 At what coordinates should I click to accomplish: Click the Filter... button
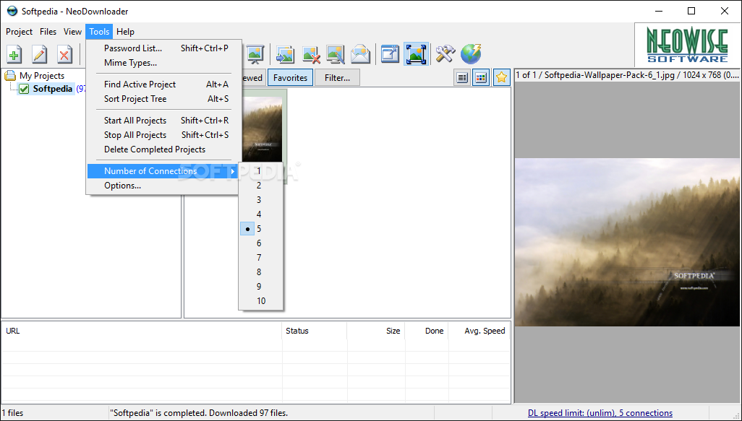tap(337, 77)
